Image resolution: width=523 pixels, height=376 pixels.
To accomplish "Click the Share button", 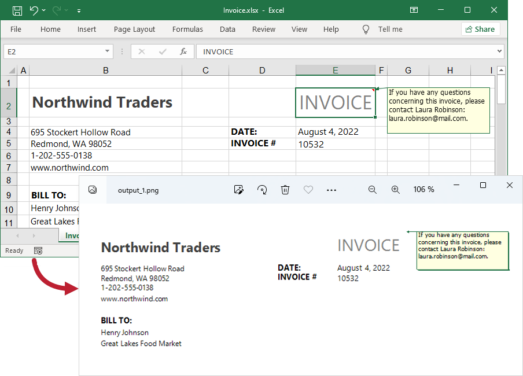I will [480, 29].
